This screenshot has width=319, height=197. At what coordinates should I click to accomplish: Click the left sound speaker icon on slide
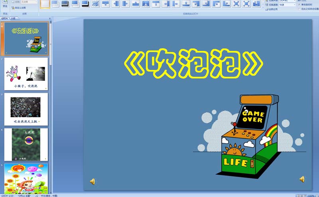click(x=93, y=181)
